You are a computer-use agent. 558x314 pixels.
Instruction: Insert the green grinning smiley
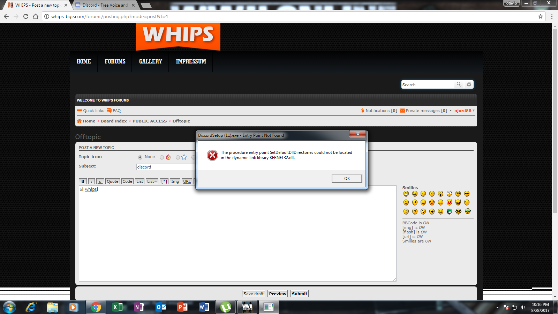click(x=450, y=211)
